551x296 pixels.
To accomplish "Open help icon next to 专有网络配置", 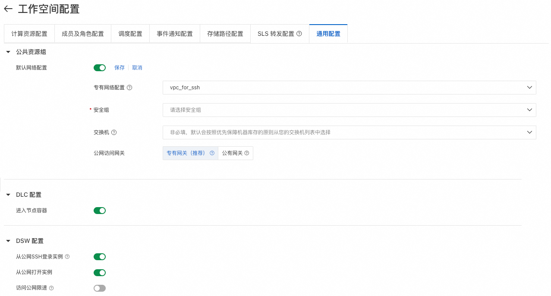I will click(x=129, y=88).
